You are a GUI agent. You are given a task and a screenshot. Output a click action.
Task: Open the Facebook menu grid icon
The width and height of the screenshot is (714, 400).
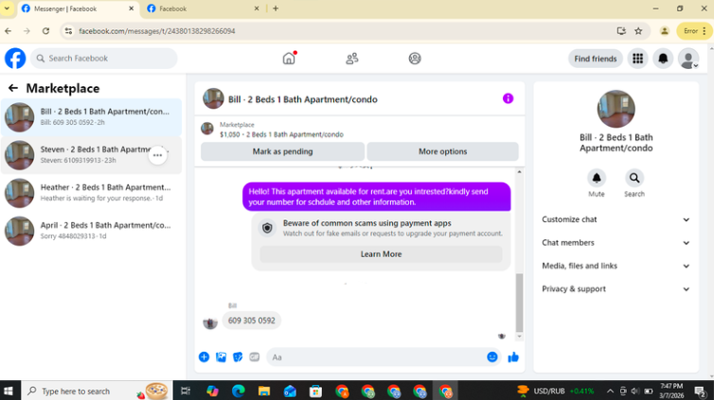coord(637,59)
